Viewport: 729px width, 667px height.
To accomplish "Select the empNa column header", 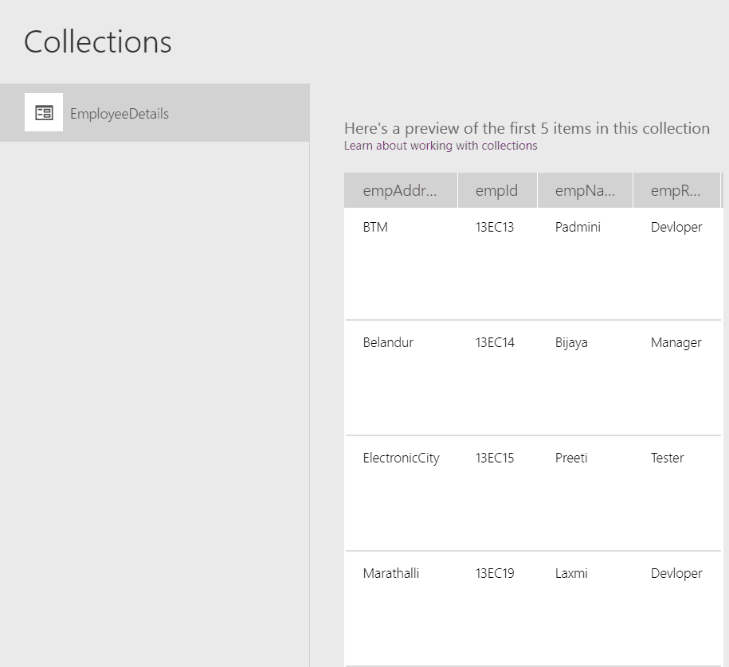I will tap(585, 189).
